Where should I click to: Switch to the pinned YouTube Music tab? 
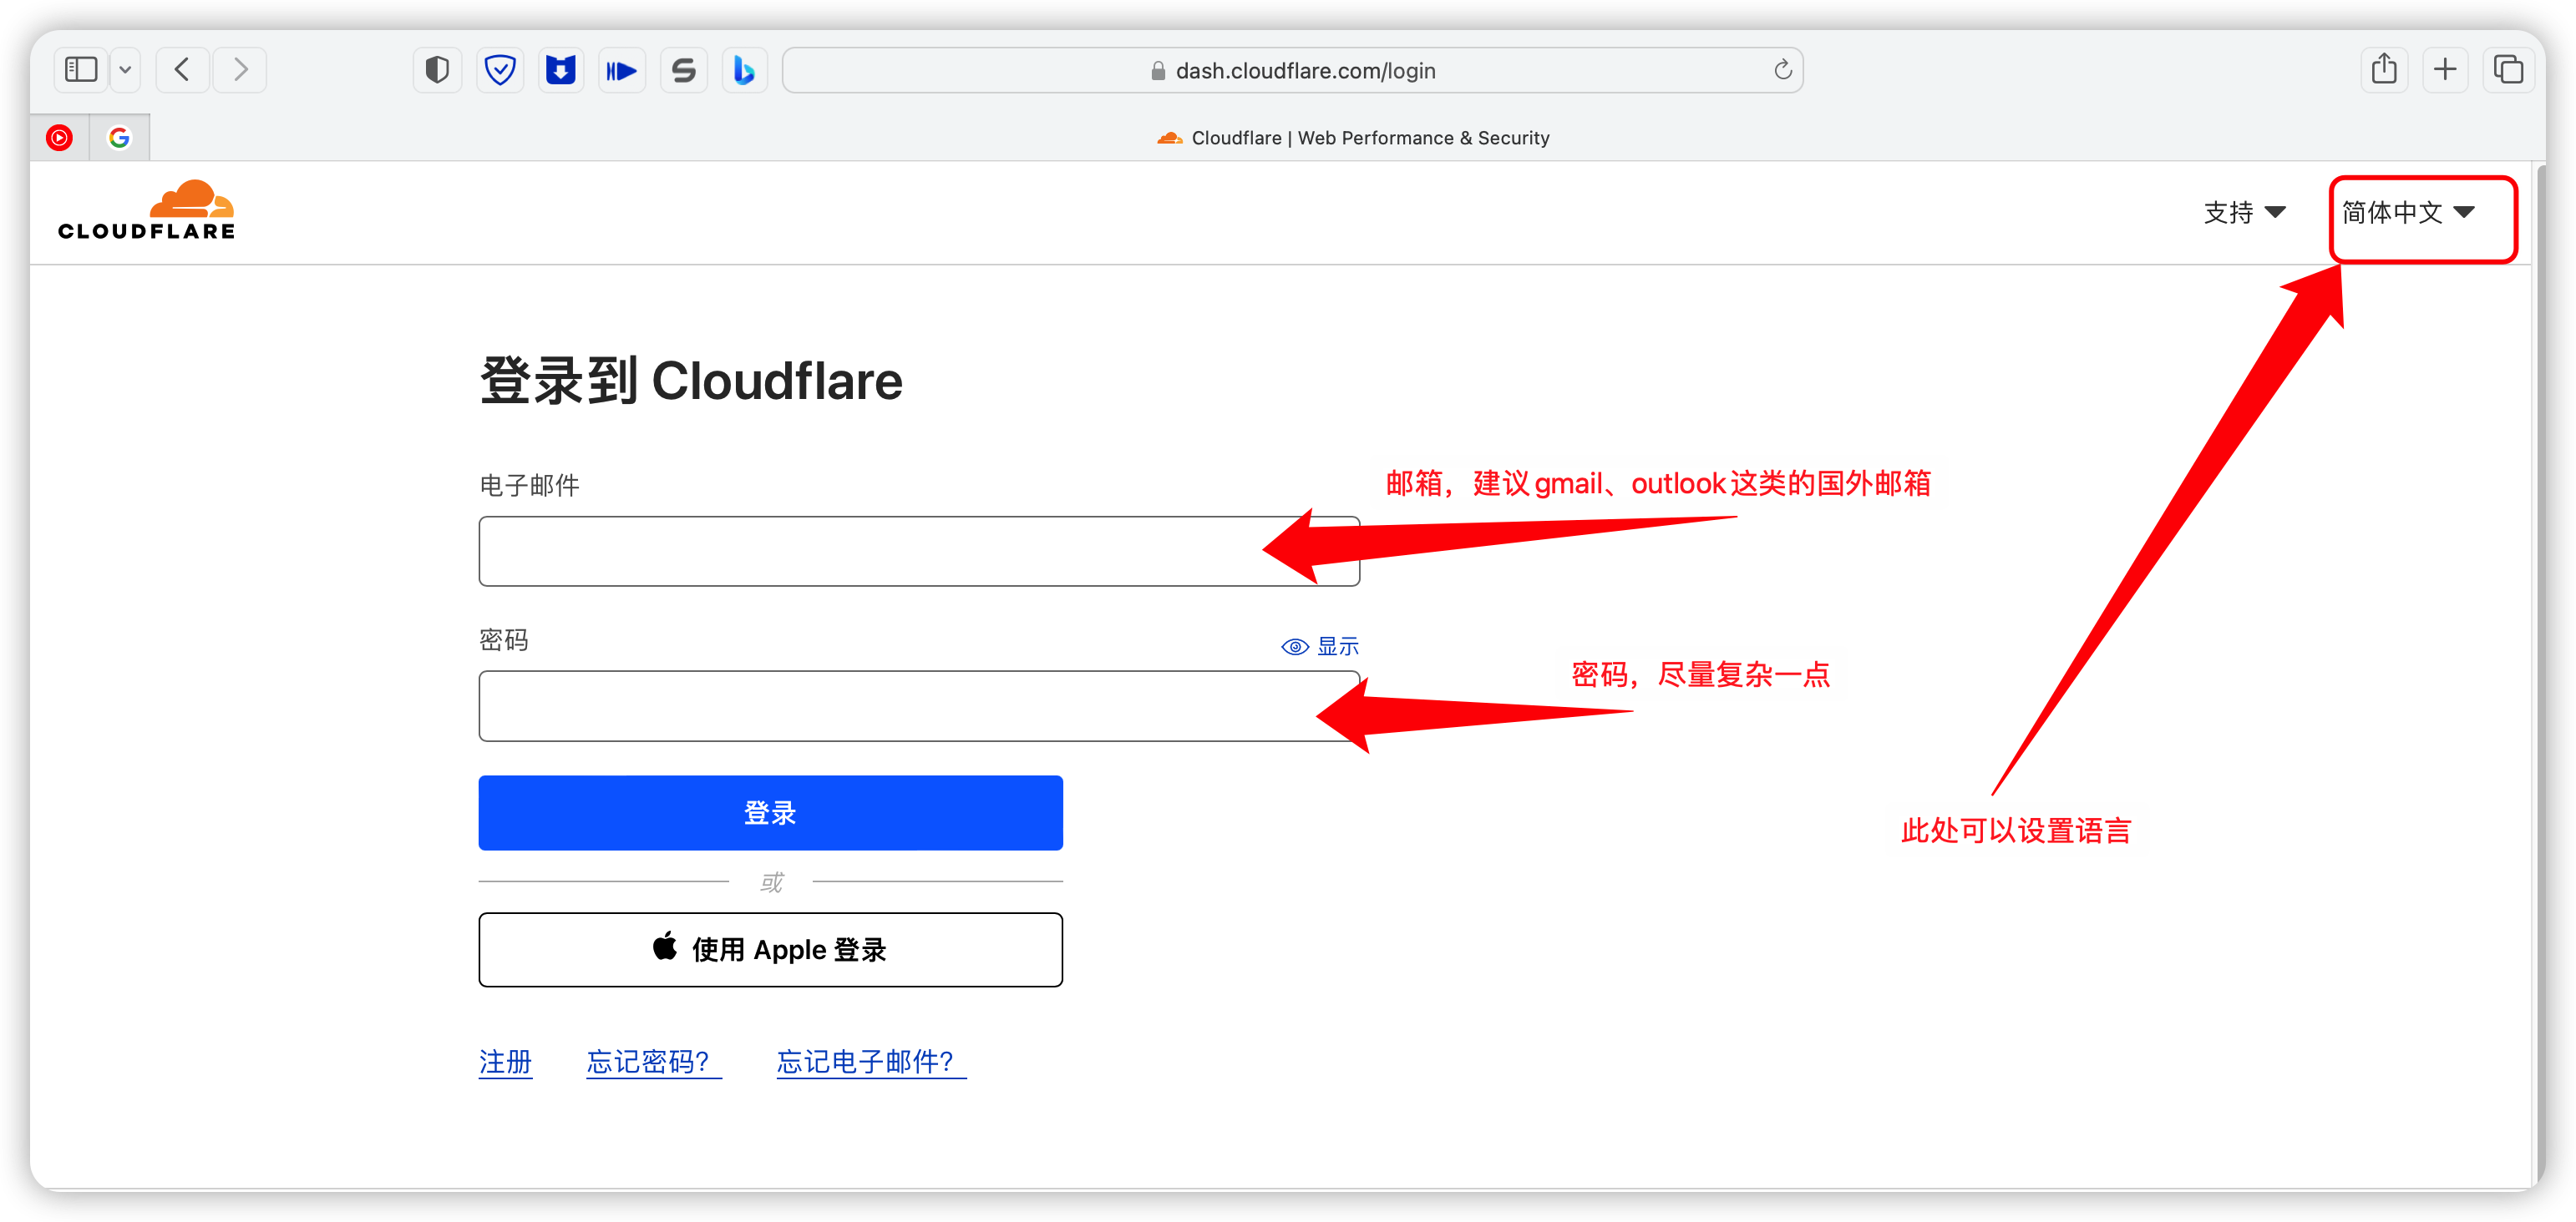point(60,137)
